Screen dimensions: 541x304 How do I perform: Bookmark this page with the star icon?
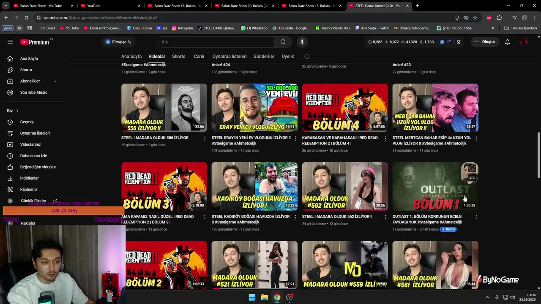point(475,18)
